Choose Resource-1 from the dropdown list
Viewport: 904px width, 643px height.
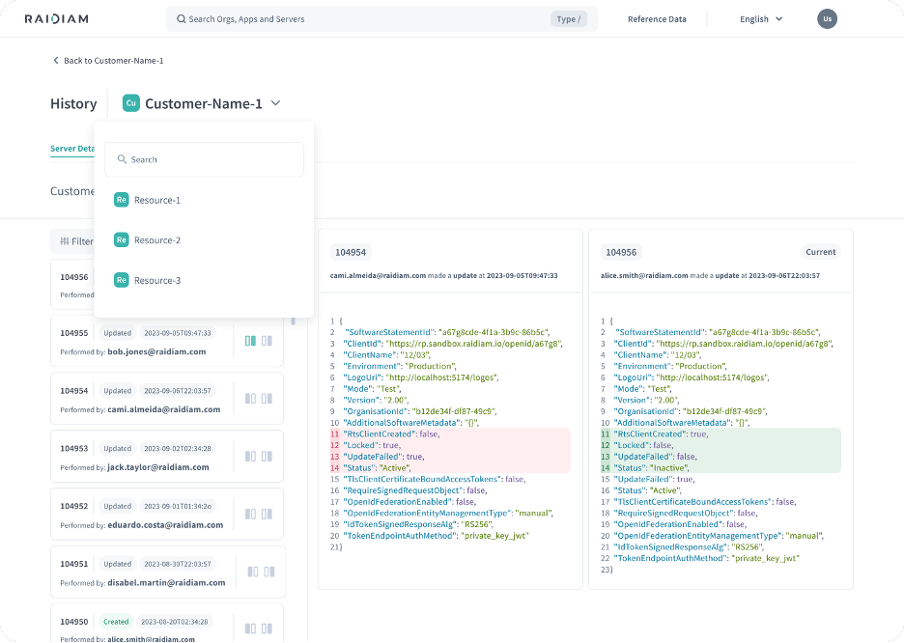coord(204,200)
